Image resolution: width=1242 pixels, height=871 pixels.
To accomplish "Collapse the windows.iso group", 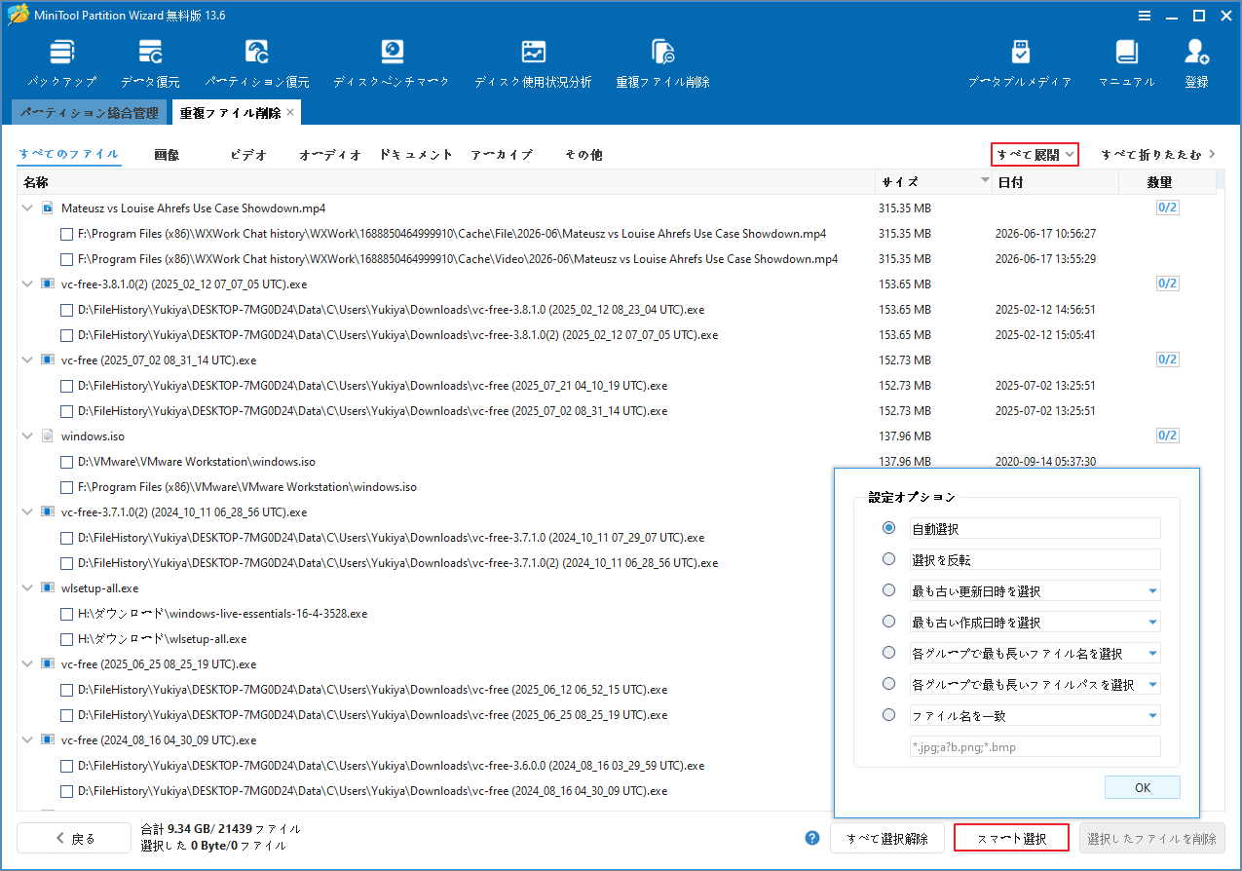I will pos(27,436).
